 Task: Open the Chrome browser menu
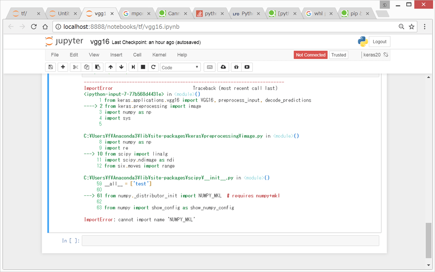click(424, 26)
